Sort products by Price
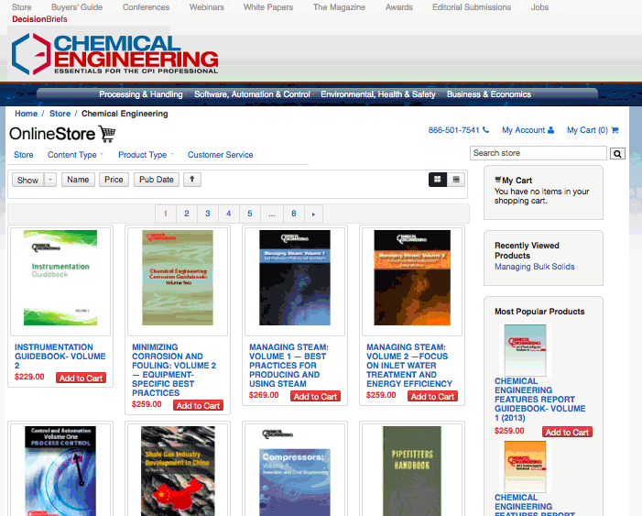642x516 pixels. 114,180
